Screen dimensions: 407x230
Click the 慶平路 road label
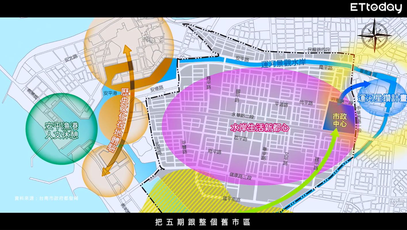click(x=326, y=68)
